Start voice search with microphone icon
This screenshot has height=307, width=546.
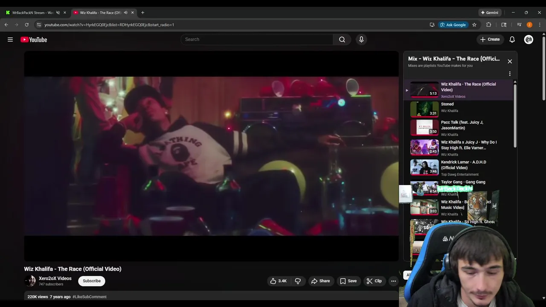point(361,40)
